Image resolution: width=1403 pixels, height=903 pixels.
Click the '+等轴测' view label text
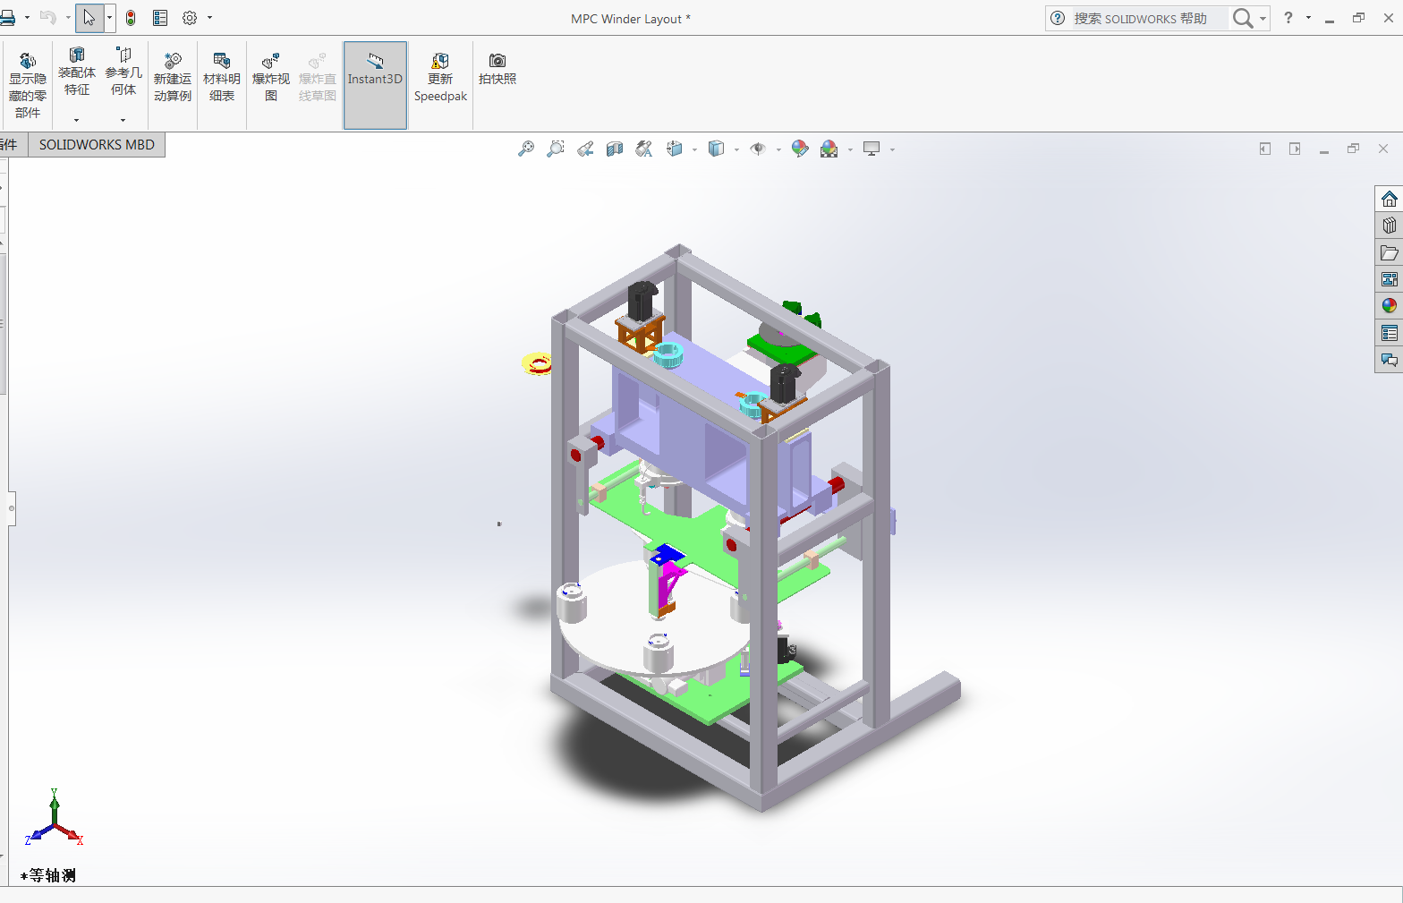tap(48, 875)
